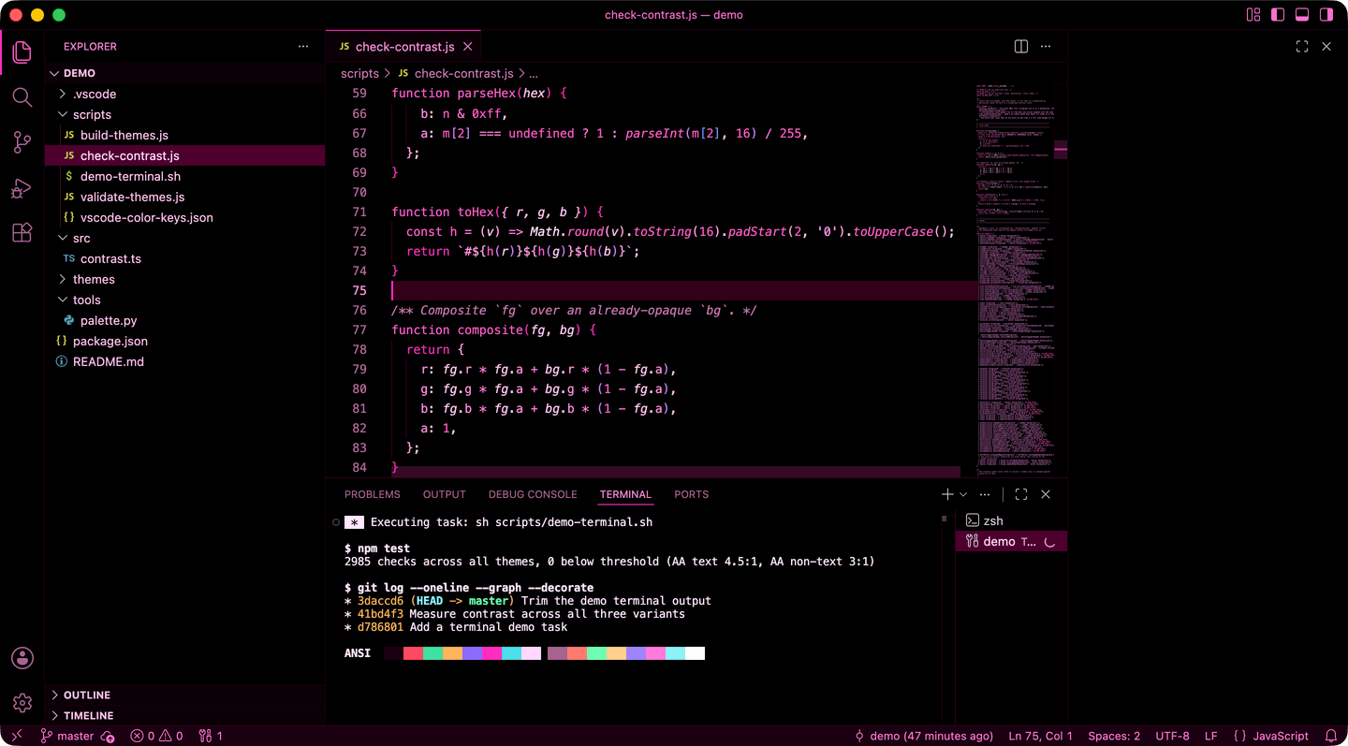Open contrast.ts in Explorer

185,258
